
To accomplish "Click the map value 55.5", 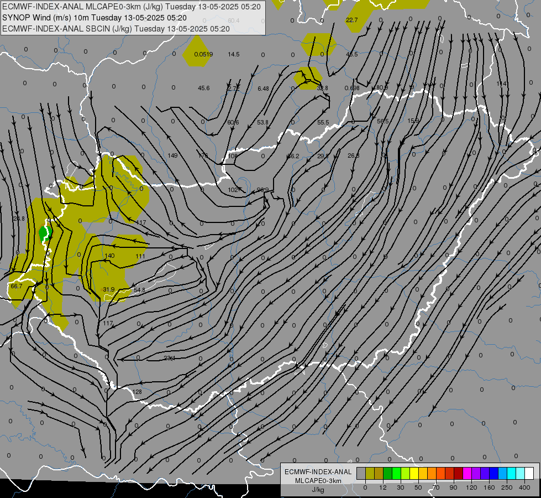I will coord(323,122).
